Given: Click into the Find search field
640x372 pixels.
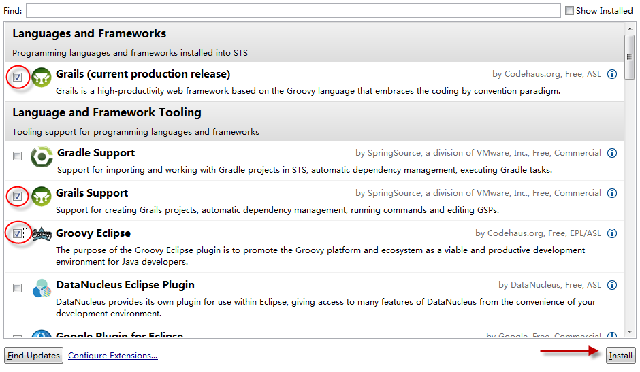Looking at the screenshot, I should (293, 11).
